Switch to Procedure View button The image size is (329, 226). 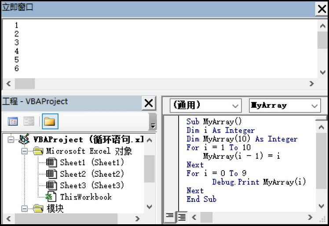tap(169, 217)
